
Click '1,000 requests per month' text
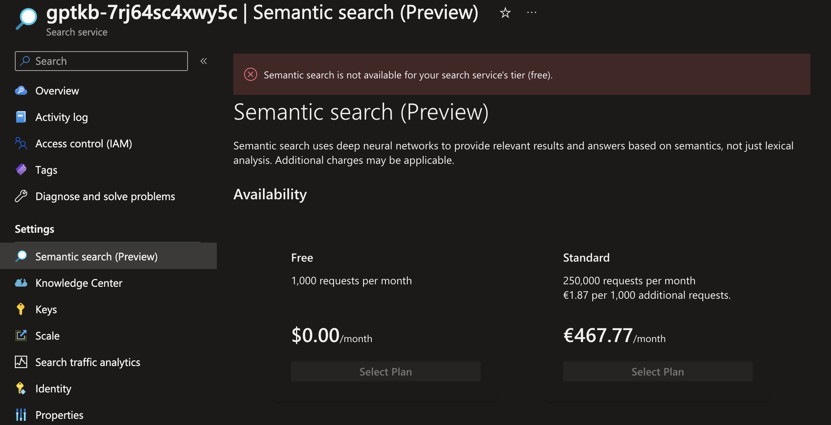[352, 281]
